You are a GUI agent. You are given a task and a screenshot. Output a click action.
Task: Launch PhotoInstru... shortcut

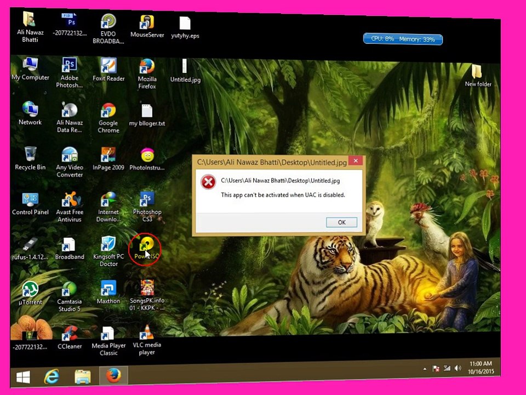click(x=147, y=159)
